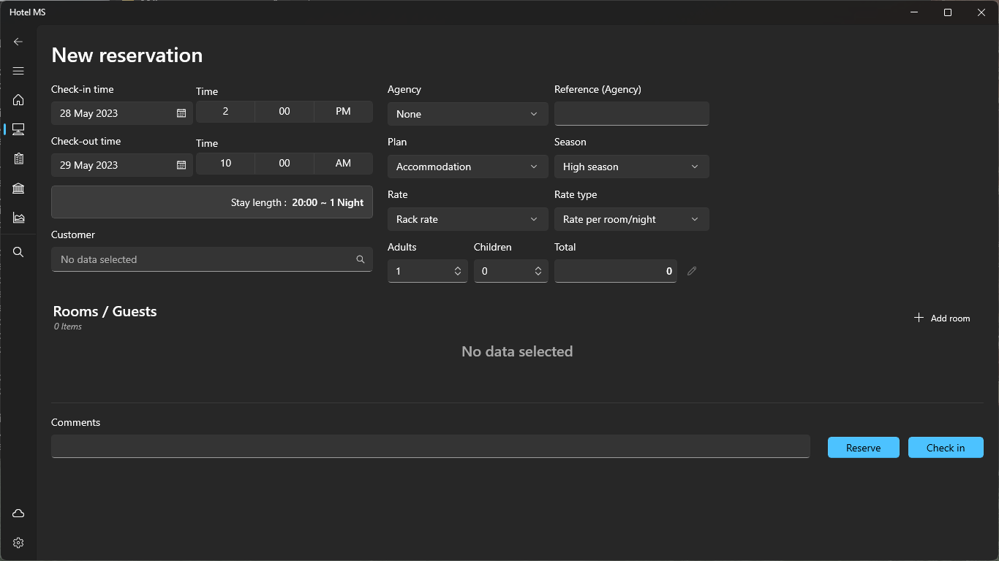This screenshot has height=561, width=999.
Task: Click the back arrow in sidebar
Action: click(x=18, y=42)
